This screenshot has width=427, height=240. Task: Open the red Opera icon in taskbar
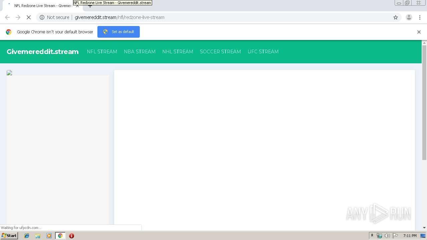click(x=71, y=236)
